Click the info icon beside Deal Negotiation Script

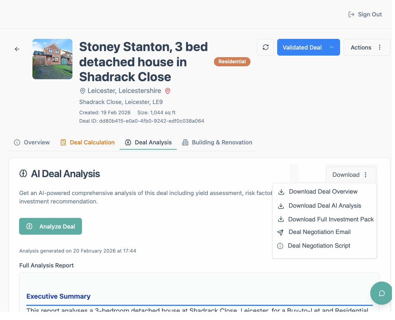[280, 246]
